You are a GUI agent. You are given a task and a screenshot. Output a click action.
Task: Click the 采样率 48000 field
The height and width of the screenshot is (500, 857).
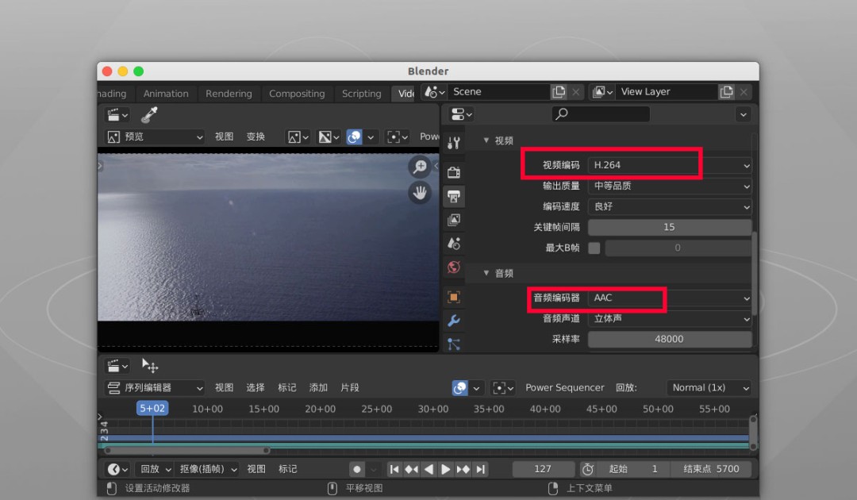tap(669, 339)
